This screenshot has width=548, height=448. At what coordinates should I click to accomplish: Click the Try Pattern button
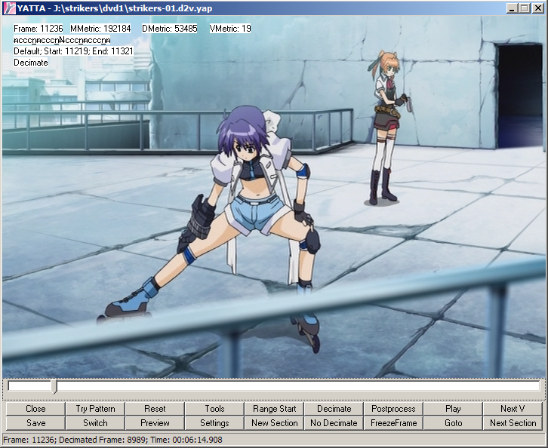click(x=95, y=409)
